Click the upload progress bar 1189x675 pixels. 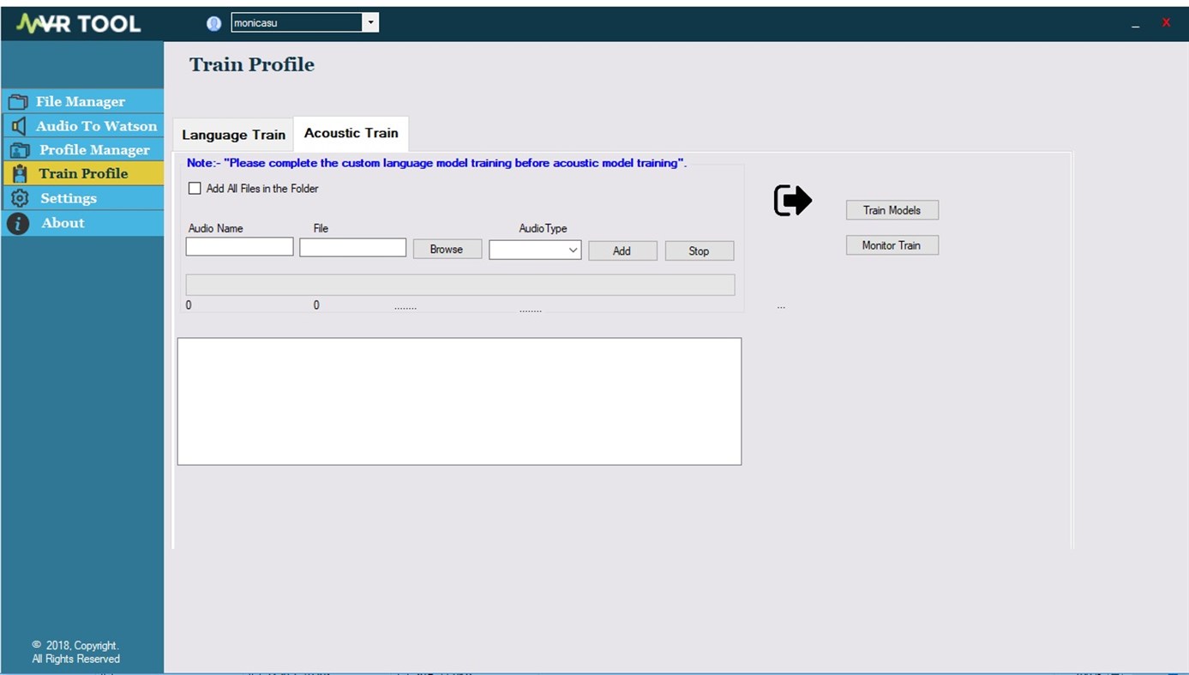459,284
